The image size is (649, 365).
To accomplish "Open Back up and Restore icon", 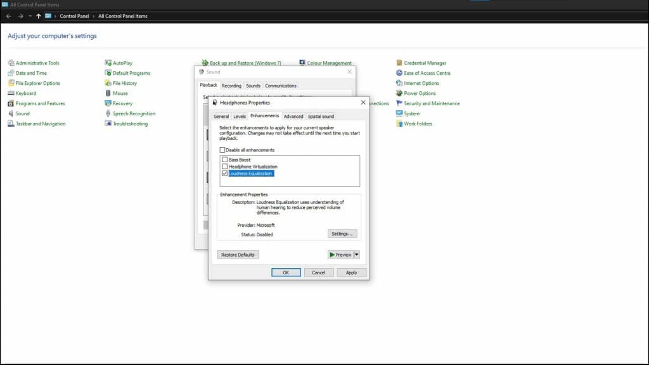I will click(x=205, y=63).
